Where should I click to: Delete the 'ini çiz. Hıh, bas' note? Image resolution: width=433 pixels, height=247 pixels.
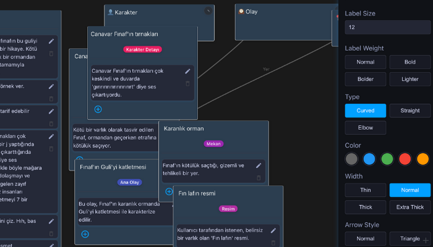click(51, 233)
